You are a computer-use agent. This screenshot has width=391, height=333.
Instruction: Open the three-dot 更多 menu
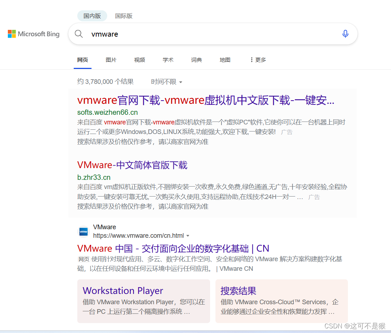(258, 60)
